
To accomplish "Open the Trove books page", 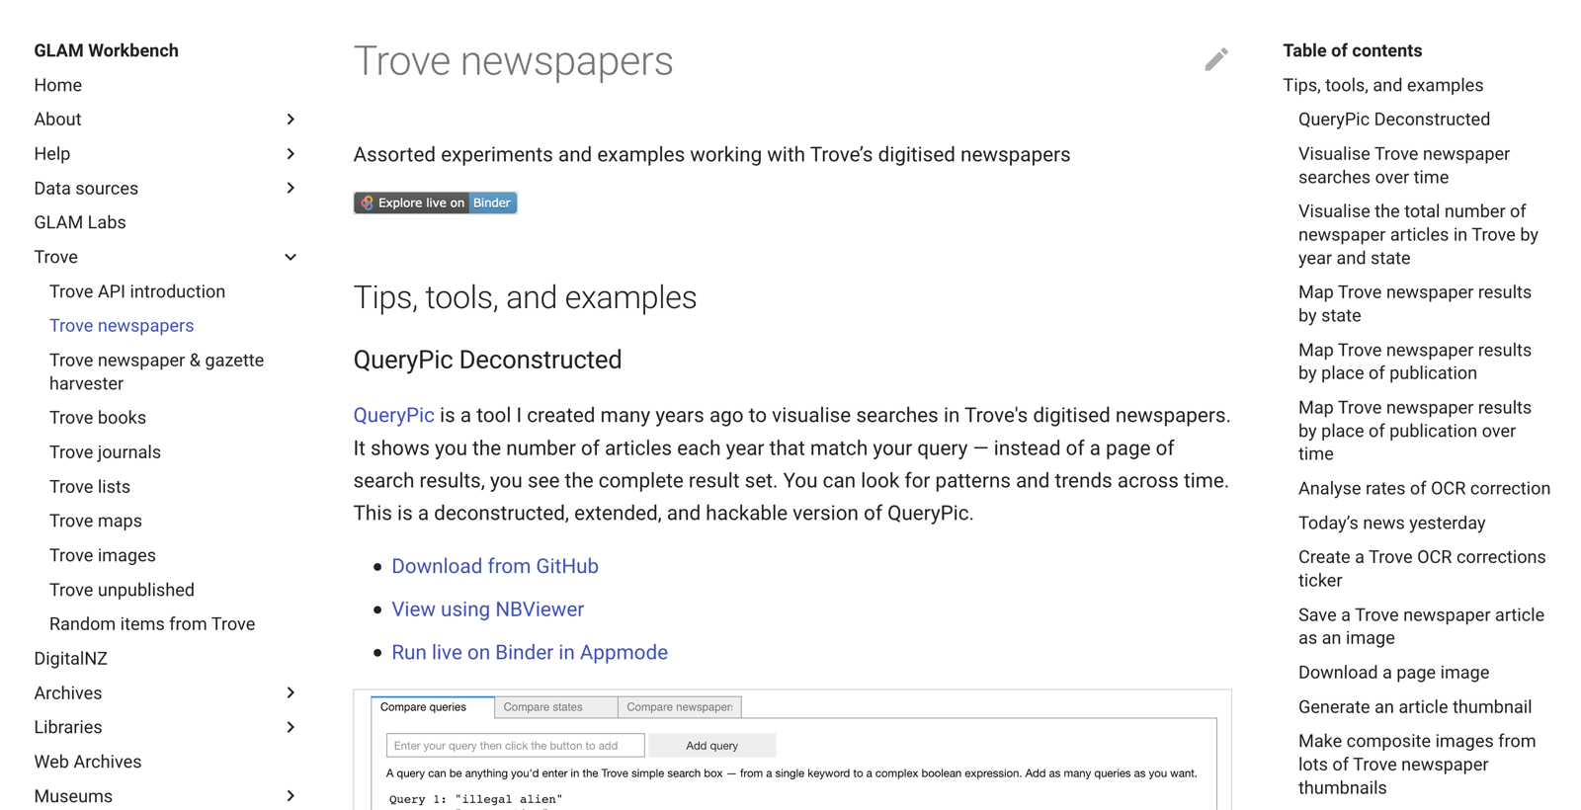I will coord(98,418).
